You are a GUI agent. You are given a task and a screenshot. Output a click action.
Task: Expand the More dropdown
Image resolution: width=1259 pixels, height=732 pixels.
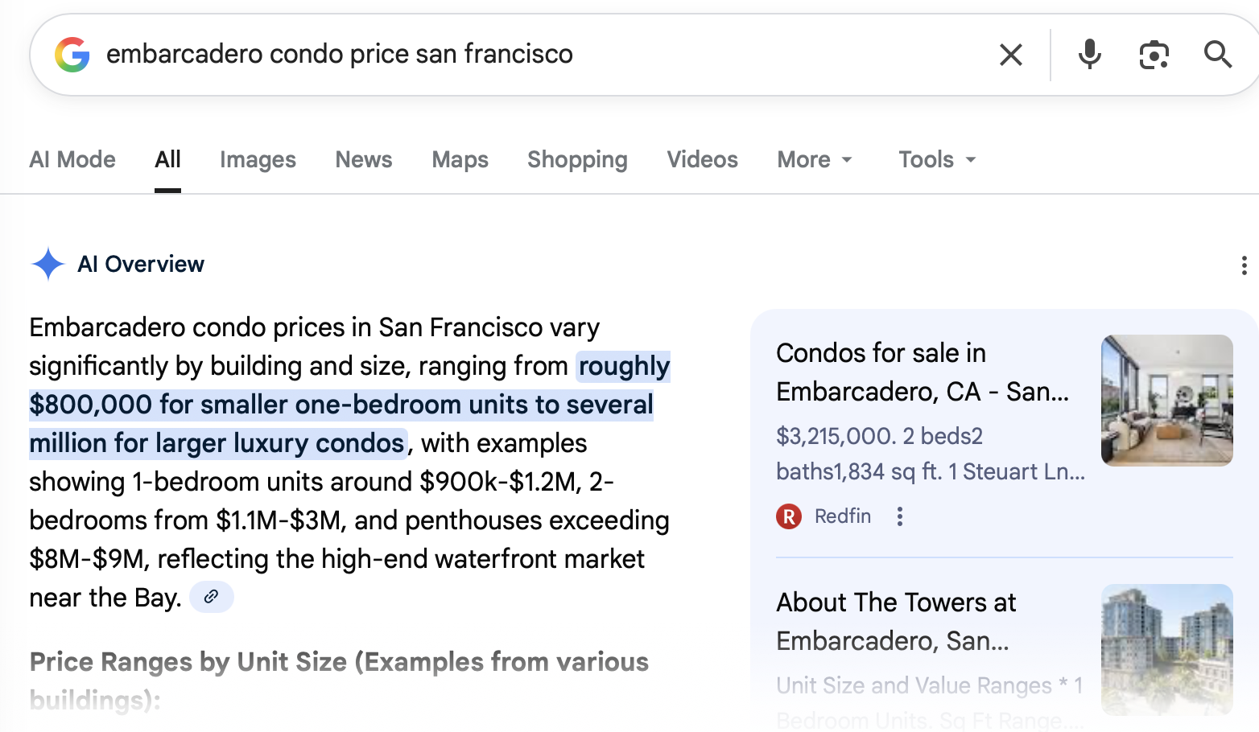click(x=815, y=159)
